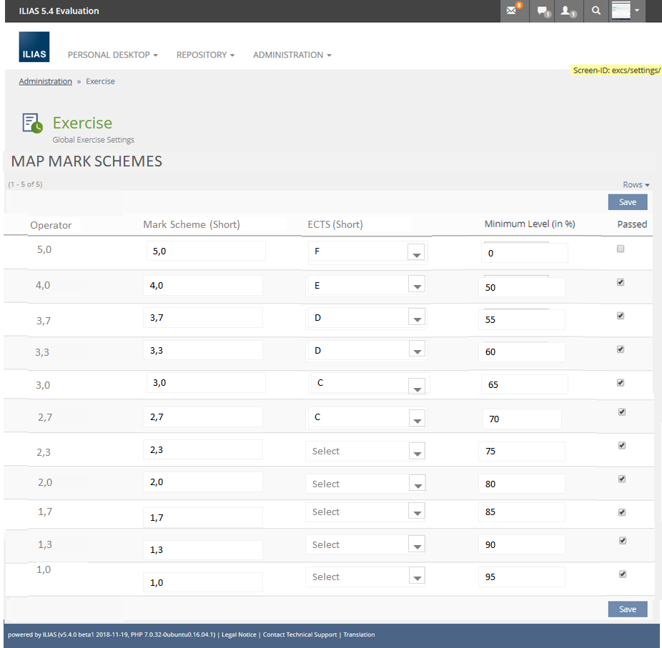Click the ILIAS logo
Viewport: 662px width, 648px height.
point(34,46)
